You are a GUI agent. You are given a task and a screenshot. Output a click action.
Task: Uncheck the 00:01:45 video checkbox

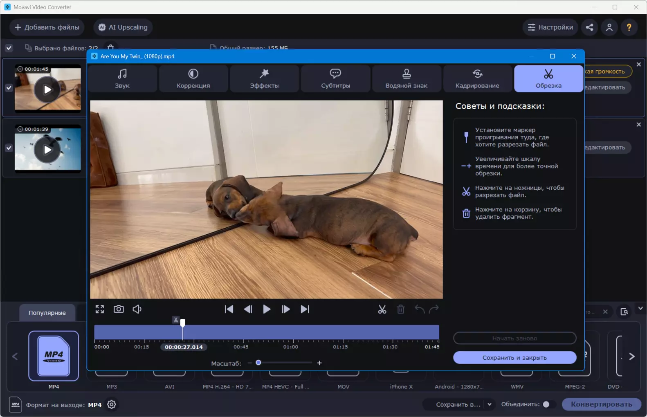point(9,88)
